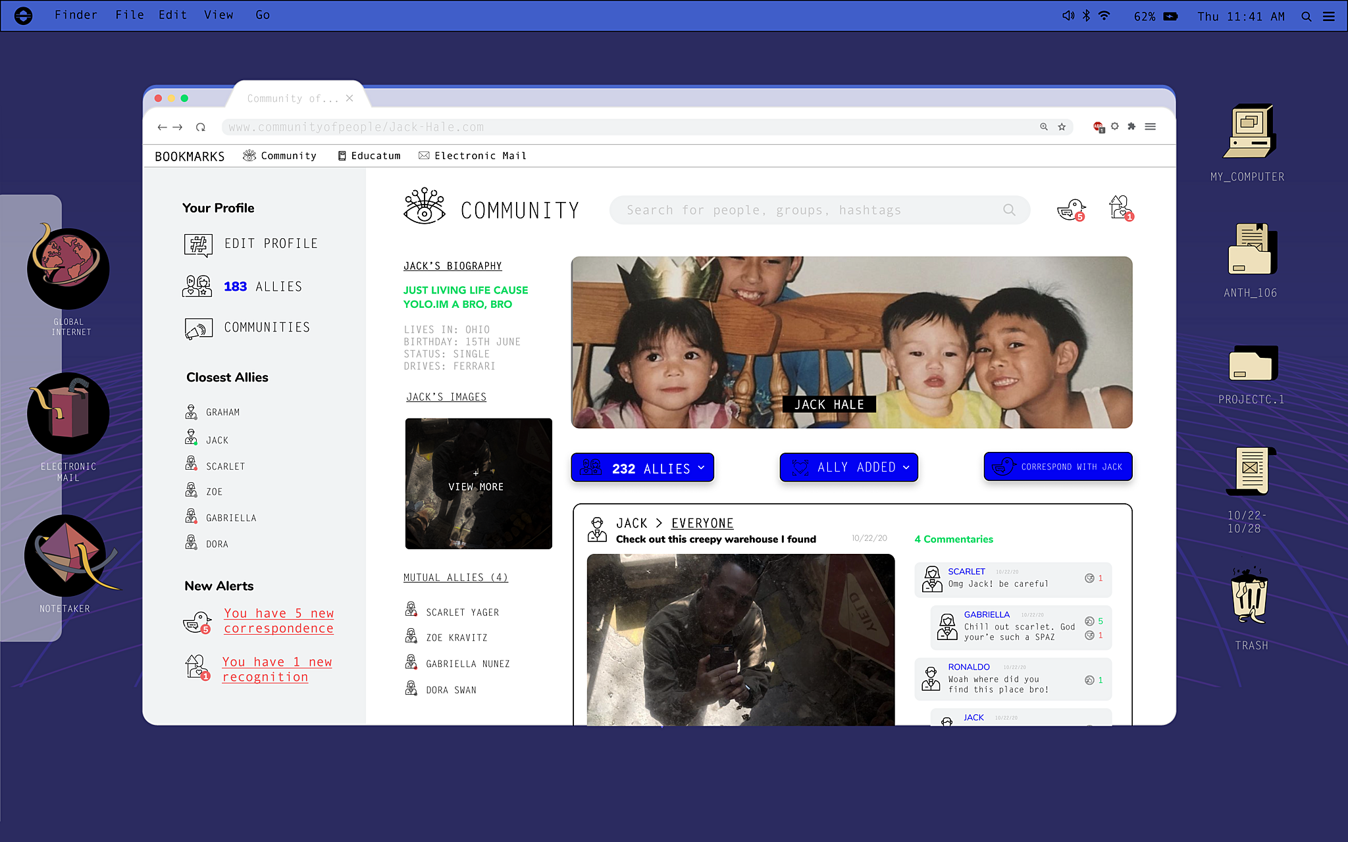Open the View menu
The image size is (1348, 842).
click(x=219, y=15)
